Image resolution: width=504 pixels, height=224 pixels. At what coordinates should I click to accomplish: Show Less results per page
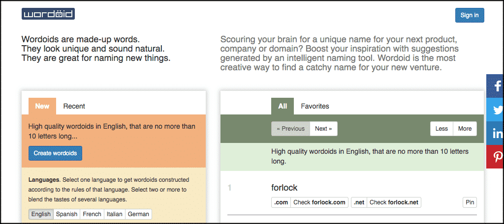(441, 129)
